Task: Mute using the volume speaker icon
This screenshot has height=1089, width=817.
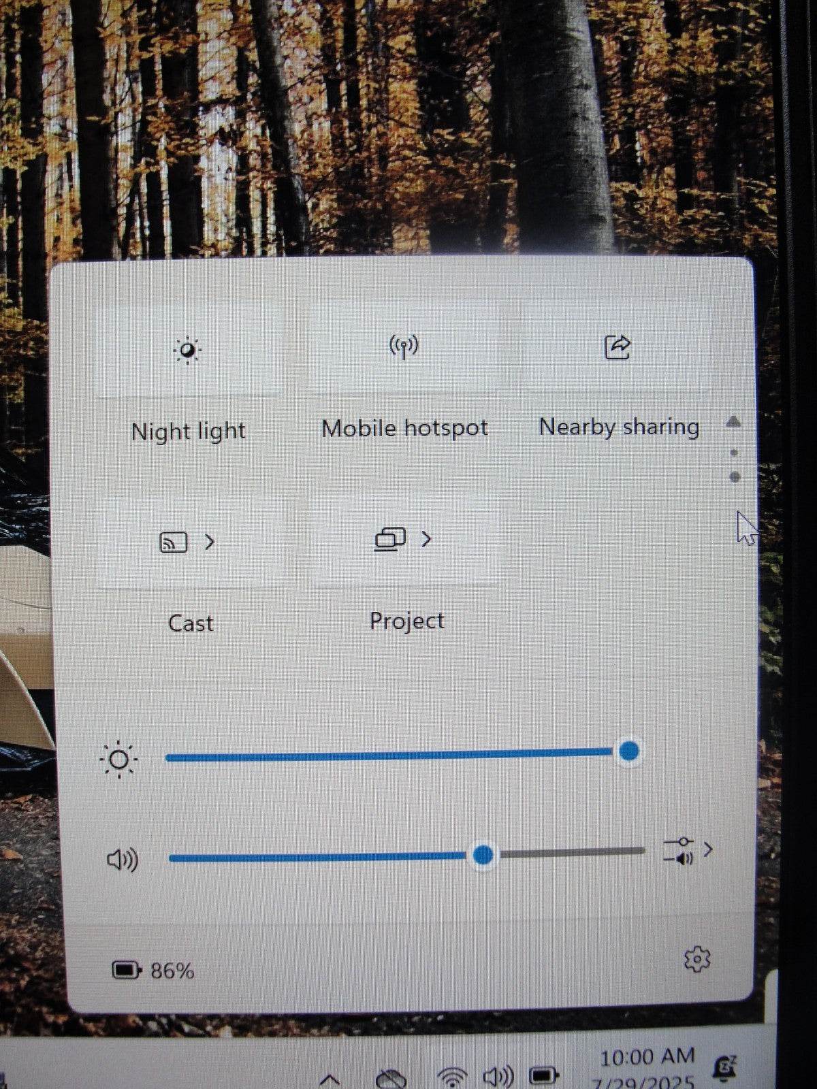Action: point(123,860)
